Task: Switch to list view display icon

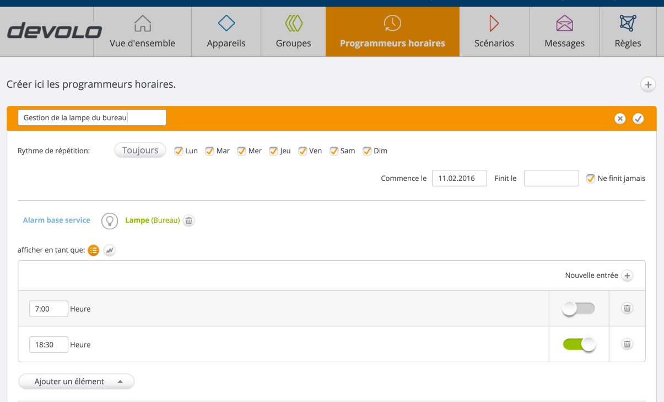Action: [x=94, y=250]
